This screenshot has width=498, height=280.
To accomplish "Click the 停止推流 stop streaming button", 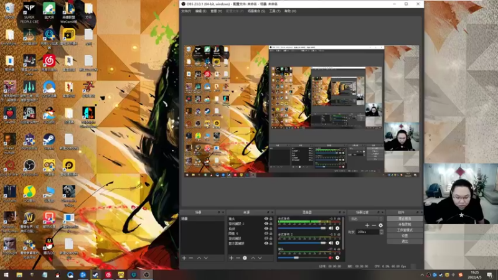I will 405,219.
